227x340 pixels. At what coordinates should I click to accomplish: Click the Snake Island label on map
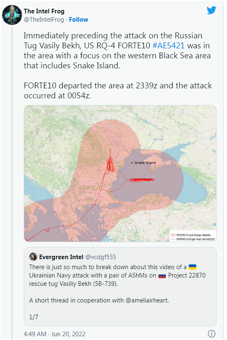[143, 162]
